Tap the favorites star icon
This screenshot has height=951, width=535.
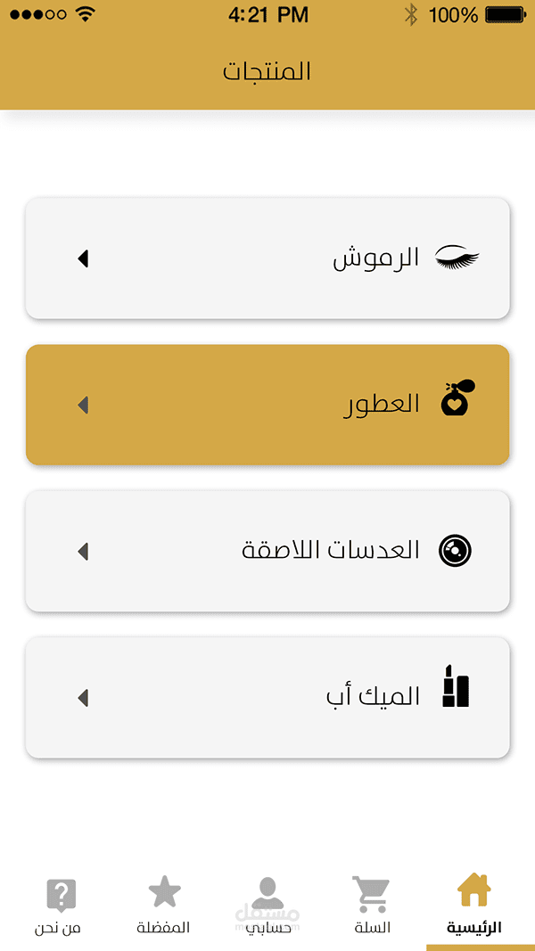pyautogui.click(x=164, y=891)
